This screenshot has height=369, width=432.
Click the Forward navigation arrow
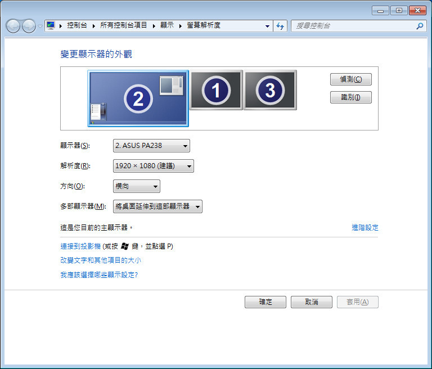click(x=29, y=26)
